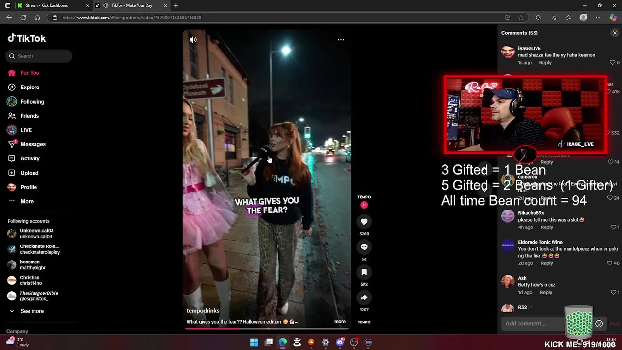622x350 pixels.
Task: Expand following accounts with See more
Action: pyautogui.click(x=26, y=311)
